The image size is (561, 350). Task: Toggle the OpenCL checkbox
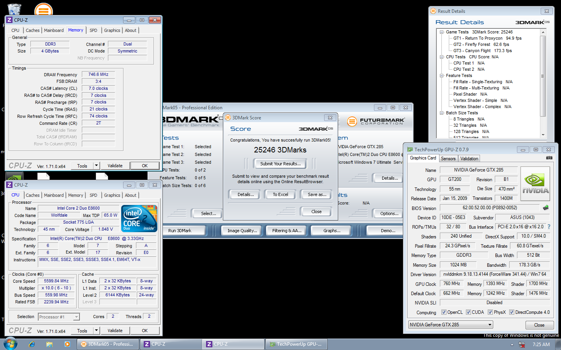tap(444, 312)
